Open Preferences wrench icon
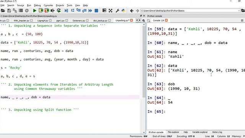Screen dimensions: 245x138 click(x=118, y=11)
